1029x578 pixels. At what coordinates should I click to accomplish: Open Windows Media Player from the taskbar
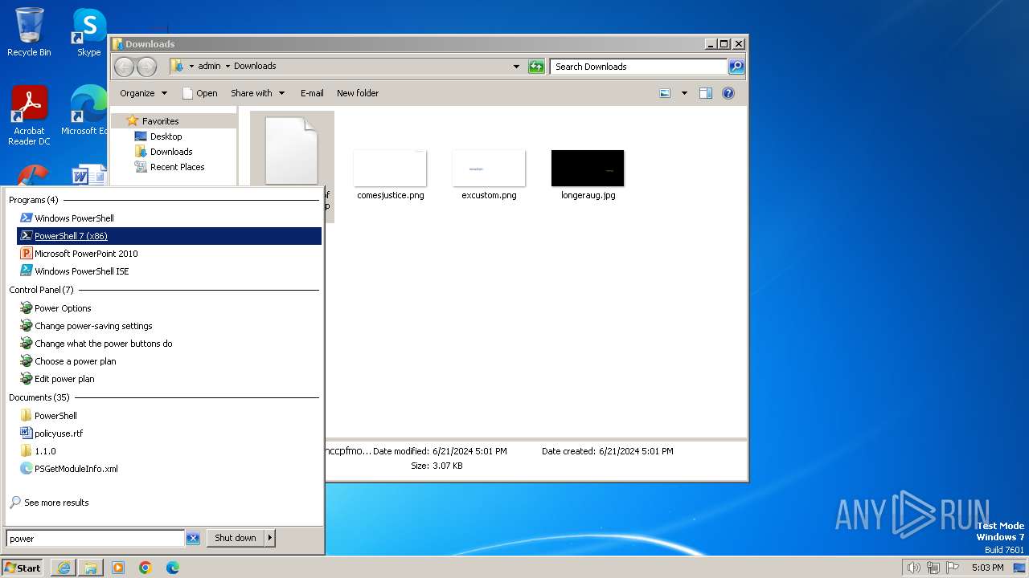[x=118, y=568]
